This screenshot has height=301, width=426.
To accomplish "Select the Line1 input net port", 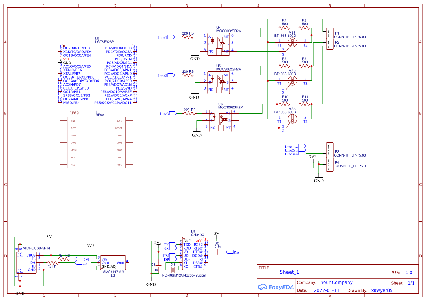I will (x=171, y=37).
